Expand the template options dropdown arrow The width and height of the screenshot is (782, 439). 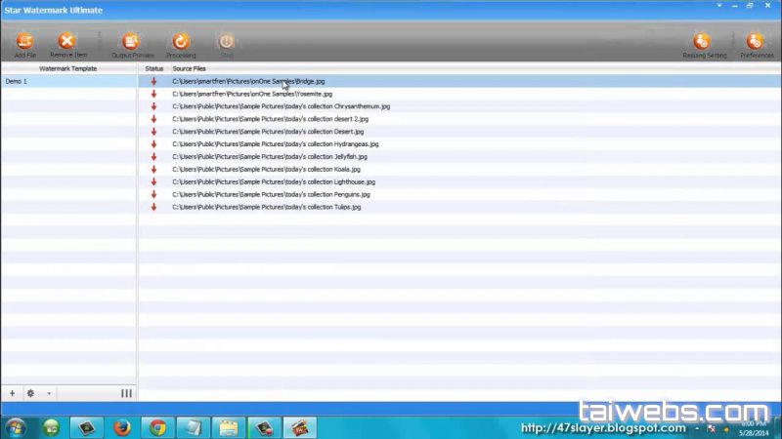pyautogui.click(x=49, y=394)
